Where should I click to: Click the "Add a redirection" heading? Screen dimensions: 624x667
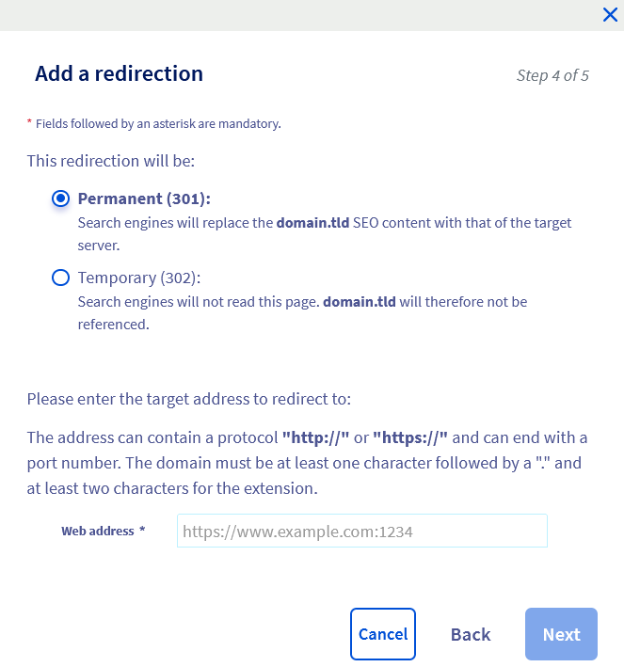point(119,73)
